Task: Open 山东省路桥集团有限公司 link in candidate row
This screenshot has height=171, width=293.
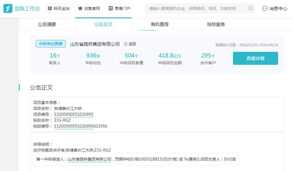Action: tap(90, 159)
